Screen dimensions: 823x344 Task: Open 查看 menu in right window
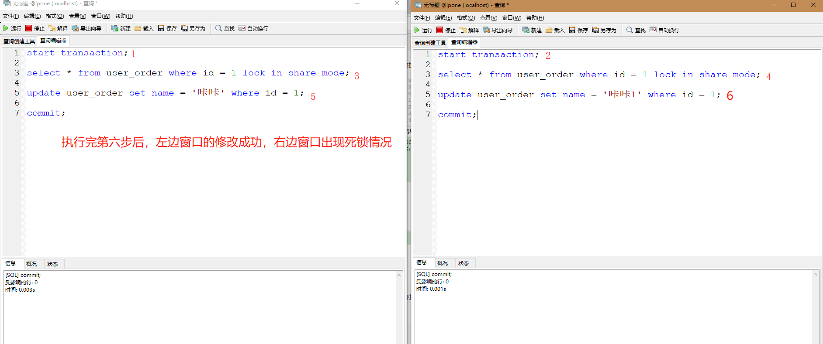489,18
